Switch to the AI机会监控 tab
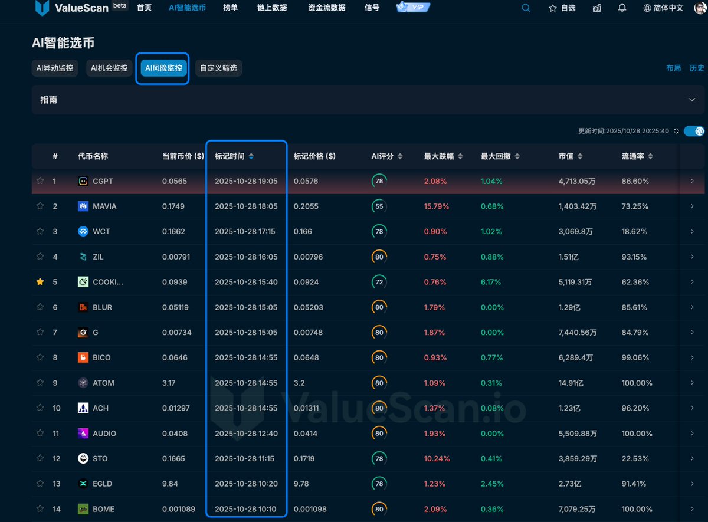 [109, 68]
